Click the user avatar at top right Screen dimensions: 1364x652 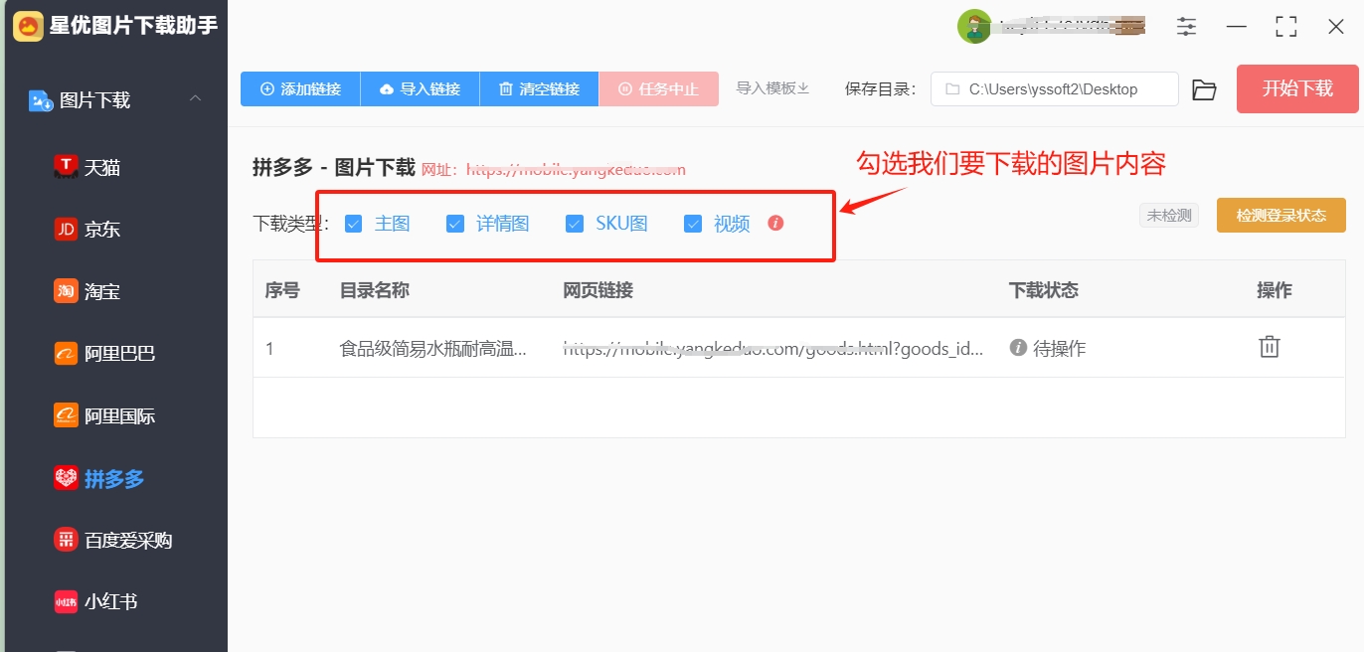973,27
